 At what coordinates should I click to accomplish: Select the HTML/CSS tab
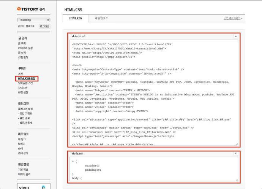[76, 18]
